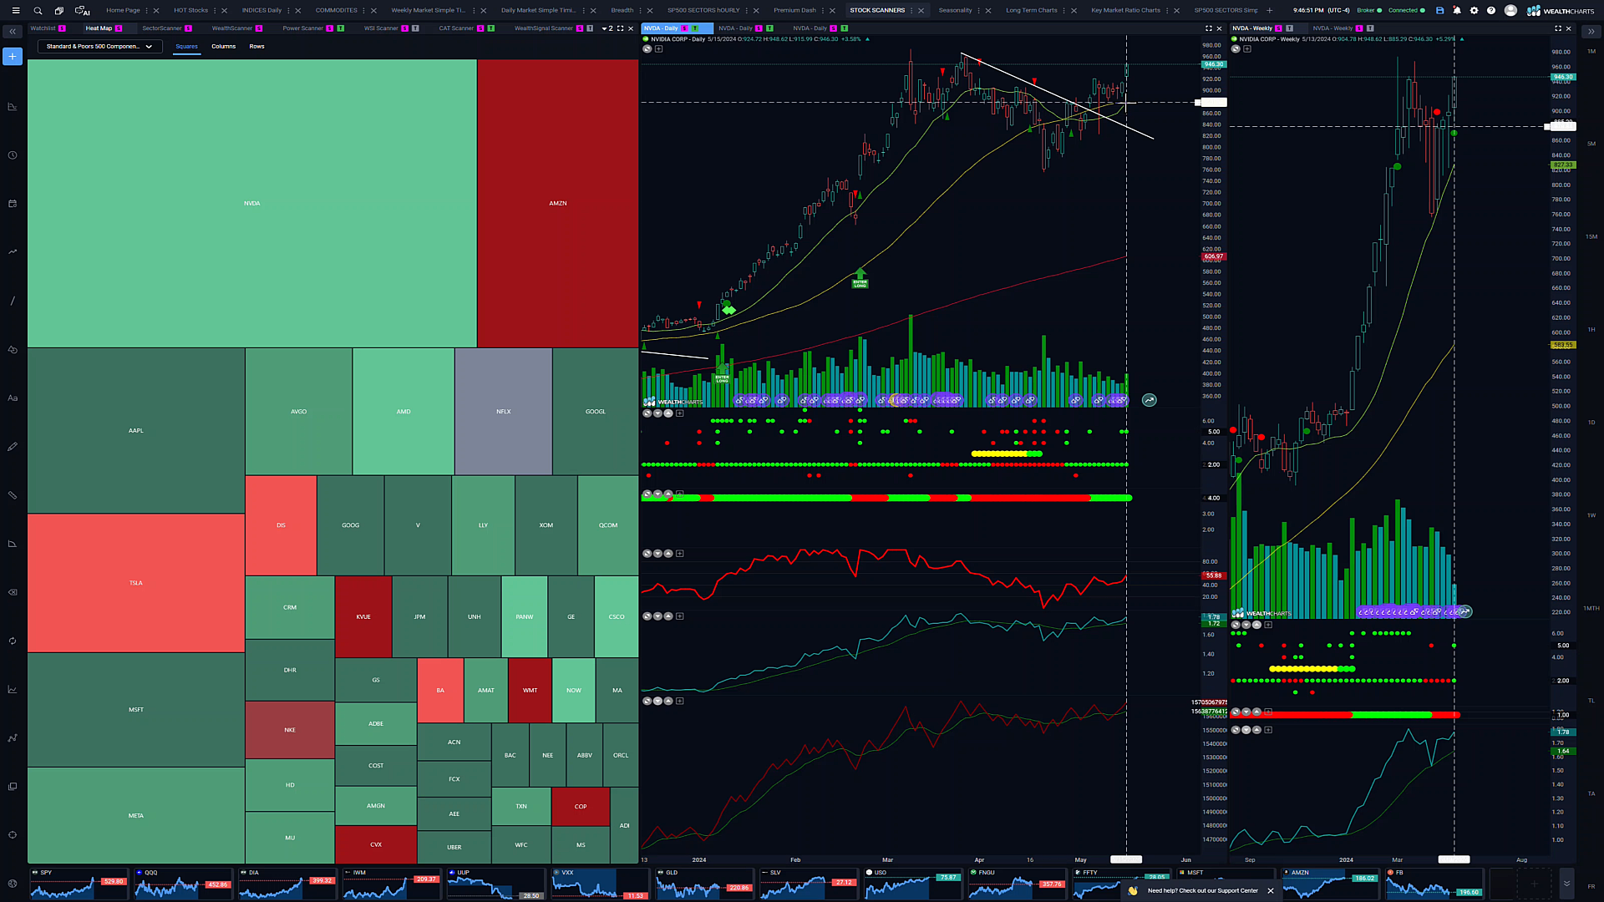
Task: Switch heat map layout to Rows
Action: 256,47
